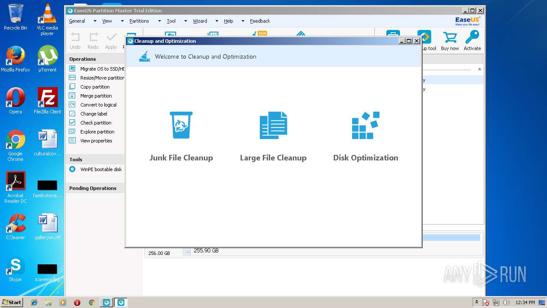Open CCleaner desktop shortcut
The height and width of the screenshot is (308, 547).
pos(15,227)
